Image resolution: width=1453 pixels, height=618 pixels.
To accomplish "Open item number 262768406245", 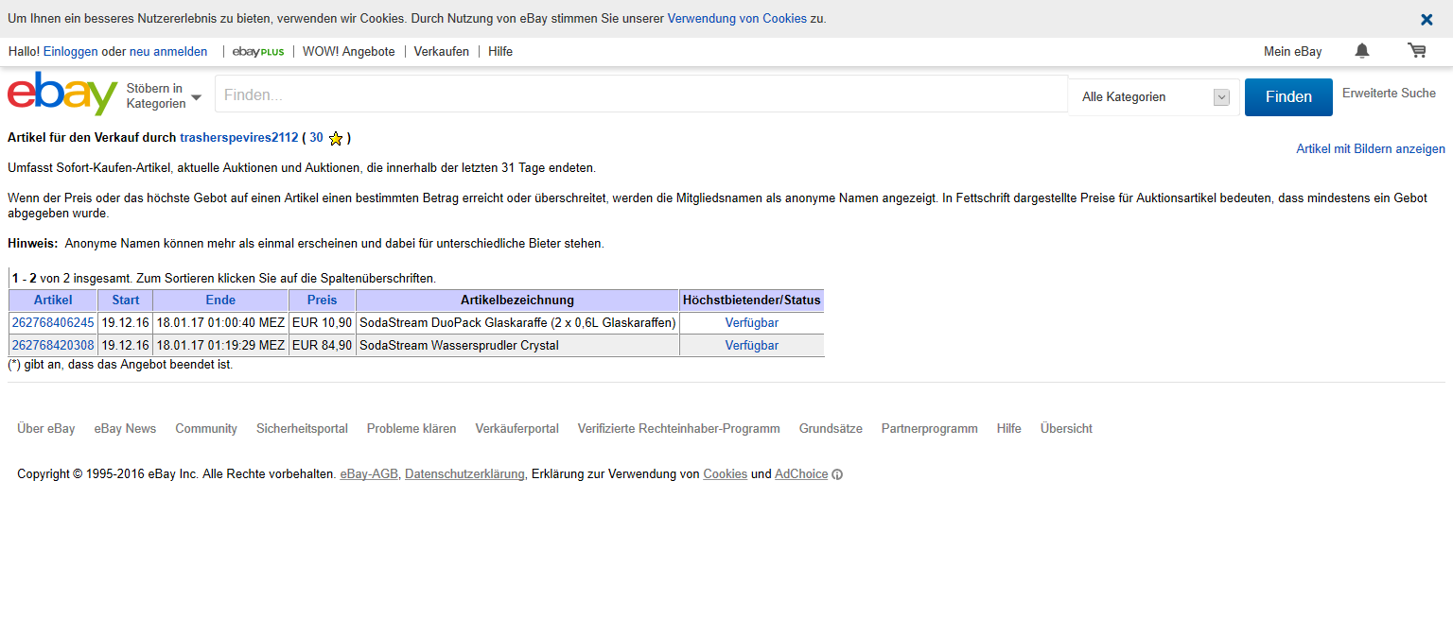I will click(53, 323).
